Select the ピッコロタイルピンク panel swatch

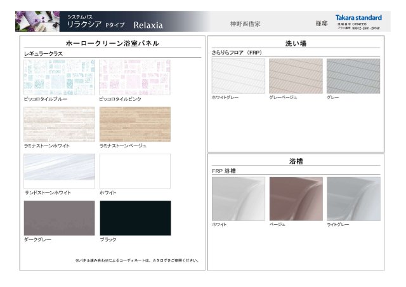click(134, 77)
